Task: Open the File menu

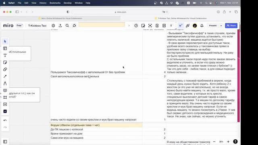Action: tap(19, 3)
